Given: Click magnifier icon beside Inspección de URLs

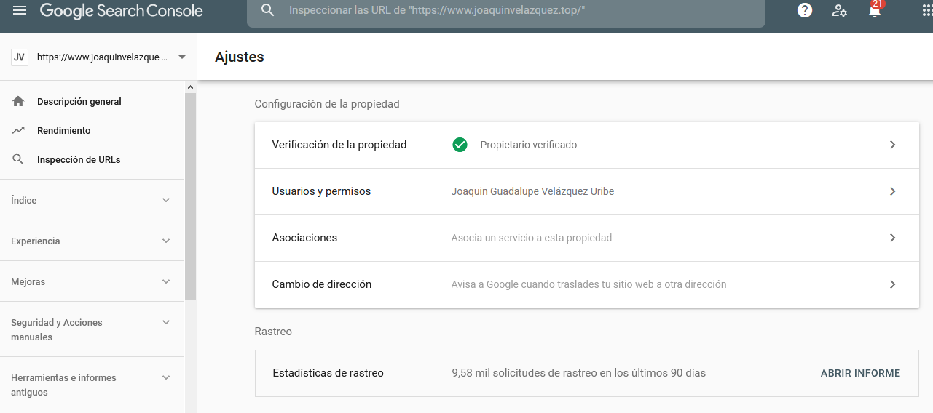Looking at the screenshot, I should click(x=19, y=159).
